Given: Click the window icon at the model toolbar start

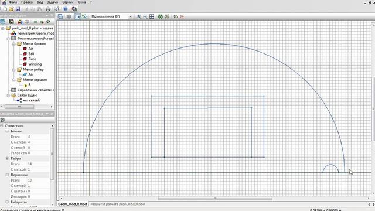Looking at the screenshot, I should 60,16.
